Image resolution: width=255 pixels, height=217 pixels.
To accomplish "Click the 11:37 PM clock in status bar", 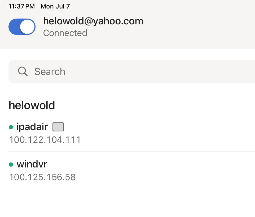I will coord(21,6).
